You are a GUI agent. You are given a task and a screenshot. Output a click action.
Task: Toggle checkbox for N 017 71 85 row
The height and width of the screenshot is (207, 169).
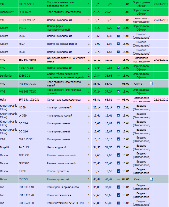118,67
